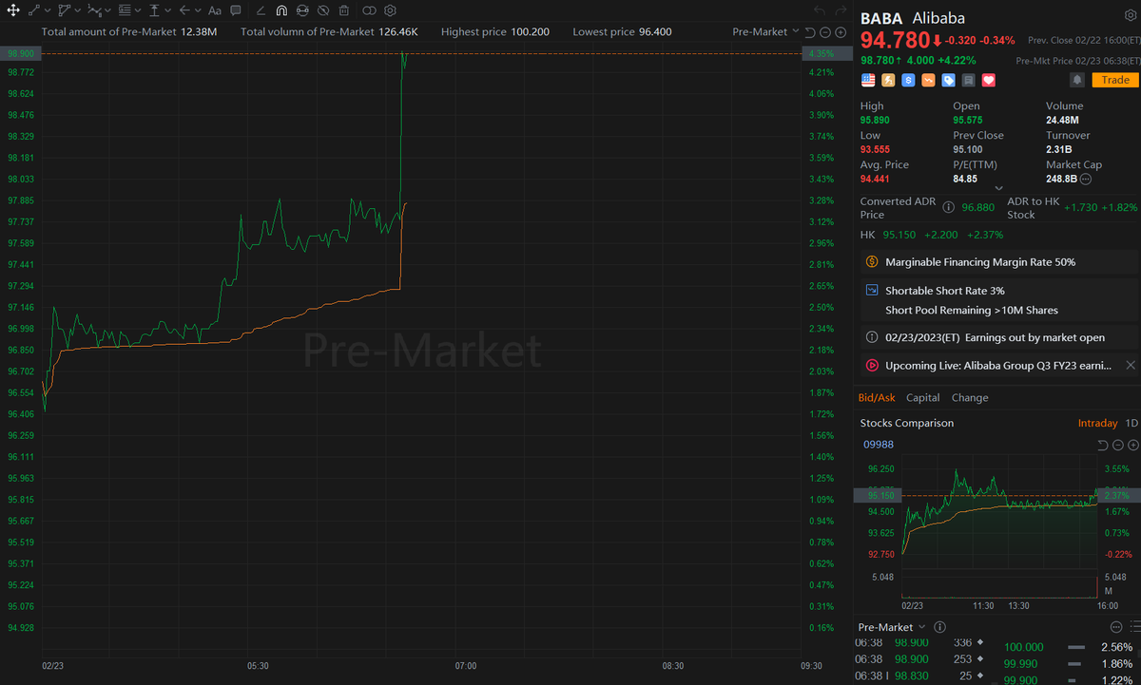Zoom in the main chart

pyautogui.click(x=841, y=31)
